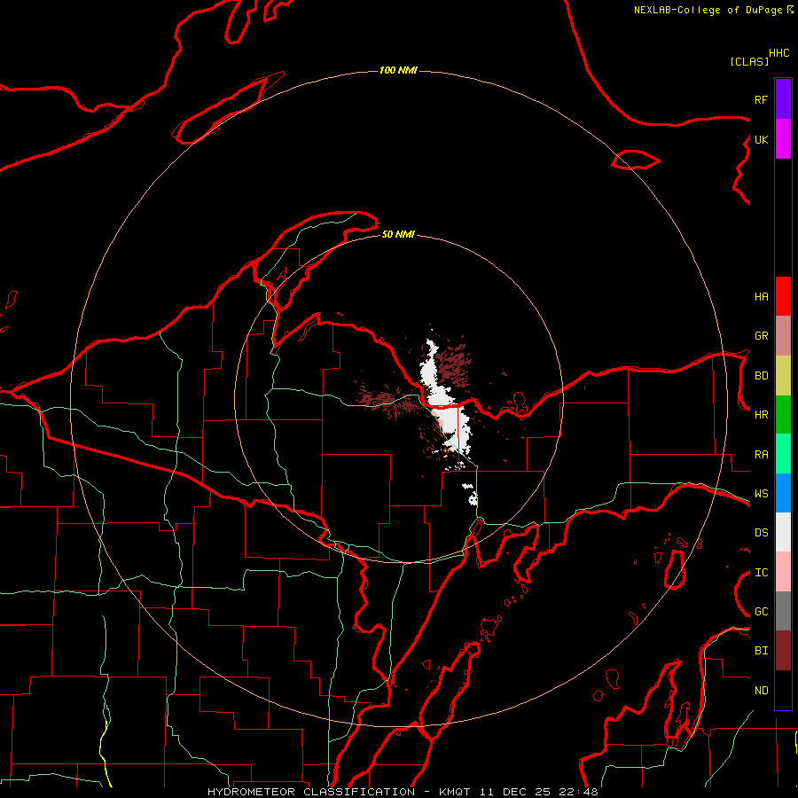
Task: Click the DS legend label
Action: (x=761, y=533)
